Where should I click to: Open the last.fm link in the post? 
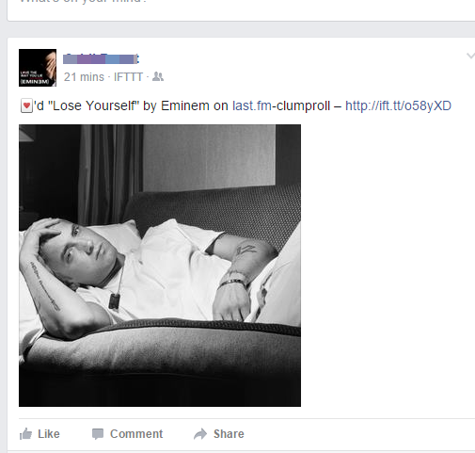[x=252, y=105]
